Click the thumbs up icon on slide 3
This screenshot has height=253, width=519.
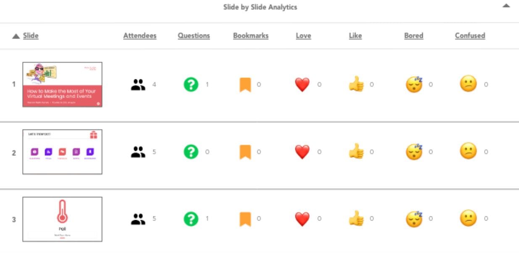point(356,219)
